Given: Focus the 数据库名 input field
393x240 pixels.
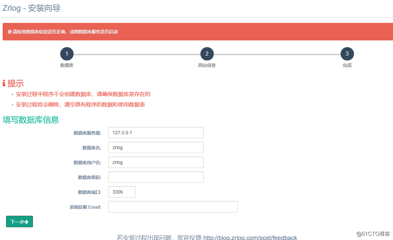Looking at the screenshot, I should [x=156, y=147].
